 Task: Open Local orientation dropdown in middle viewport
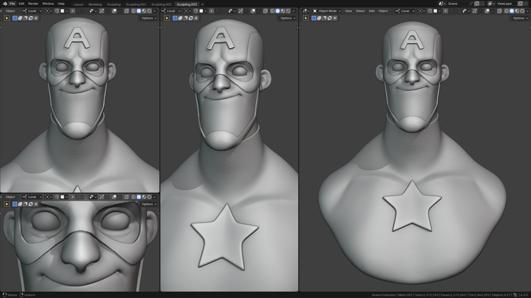coord(171,11)
